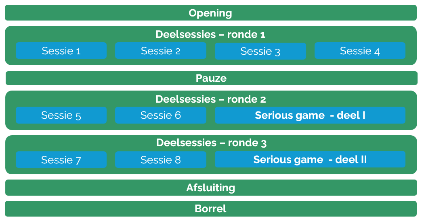Viewport: 422px width, 221px height.
Task: Select Serious game deel II block
Action: (x=310, y=160)
